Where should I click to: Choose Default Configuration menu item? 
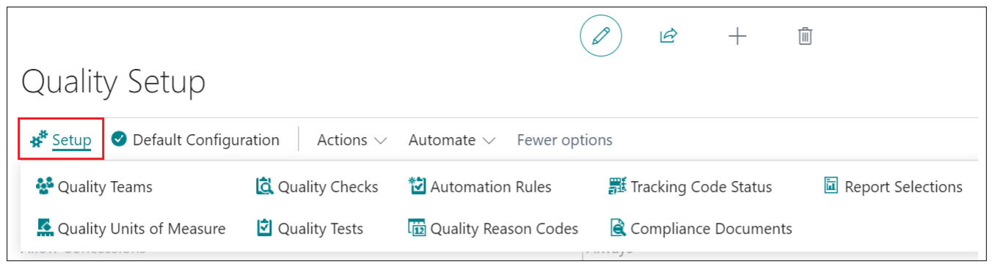point(195,140)
